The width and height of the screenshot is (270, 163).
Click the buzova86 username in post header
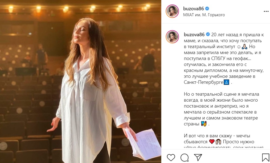click(x=193, y=8)
